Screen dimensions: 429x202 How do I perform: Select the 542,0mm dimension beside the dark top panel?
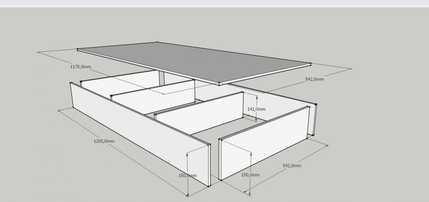pos(314,79)
